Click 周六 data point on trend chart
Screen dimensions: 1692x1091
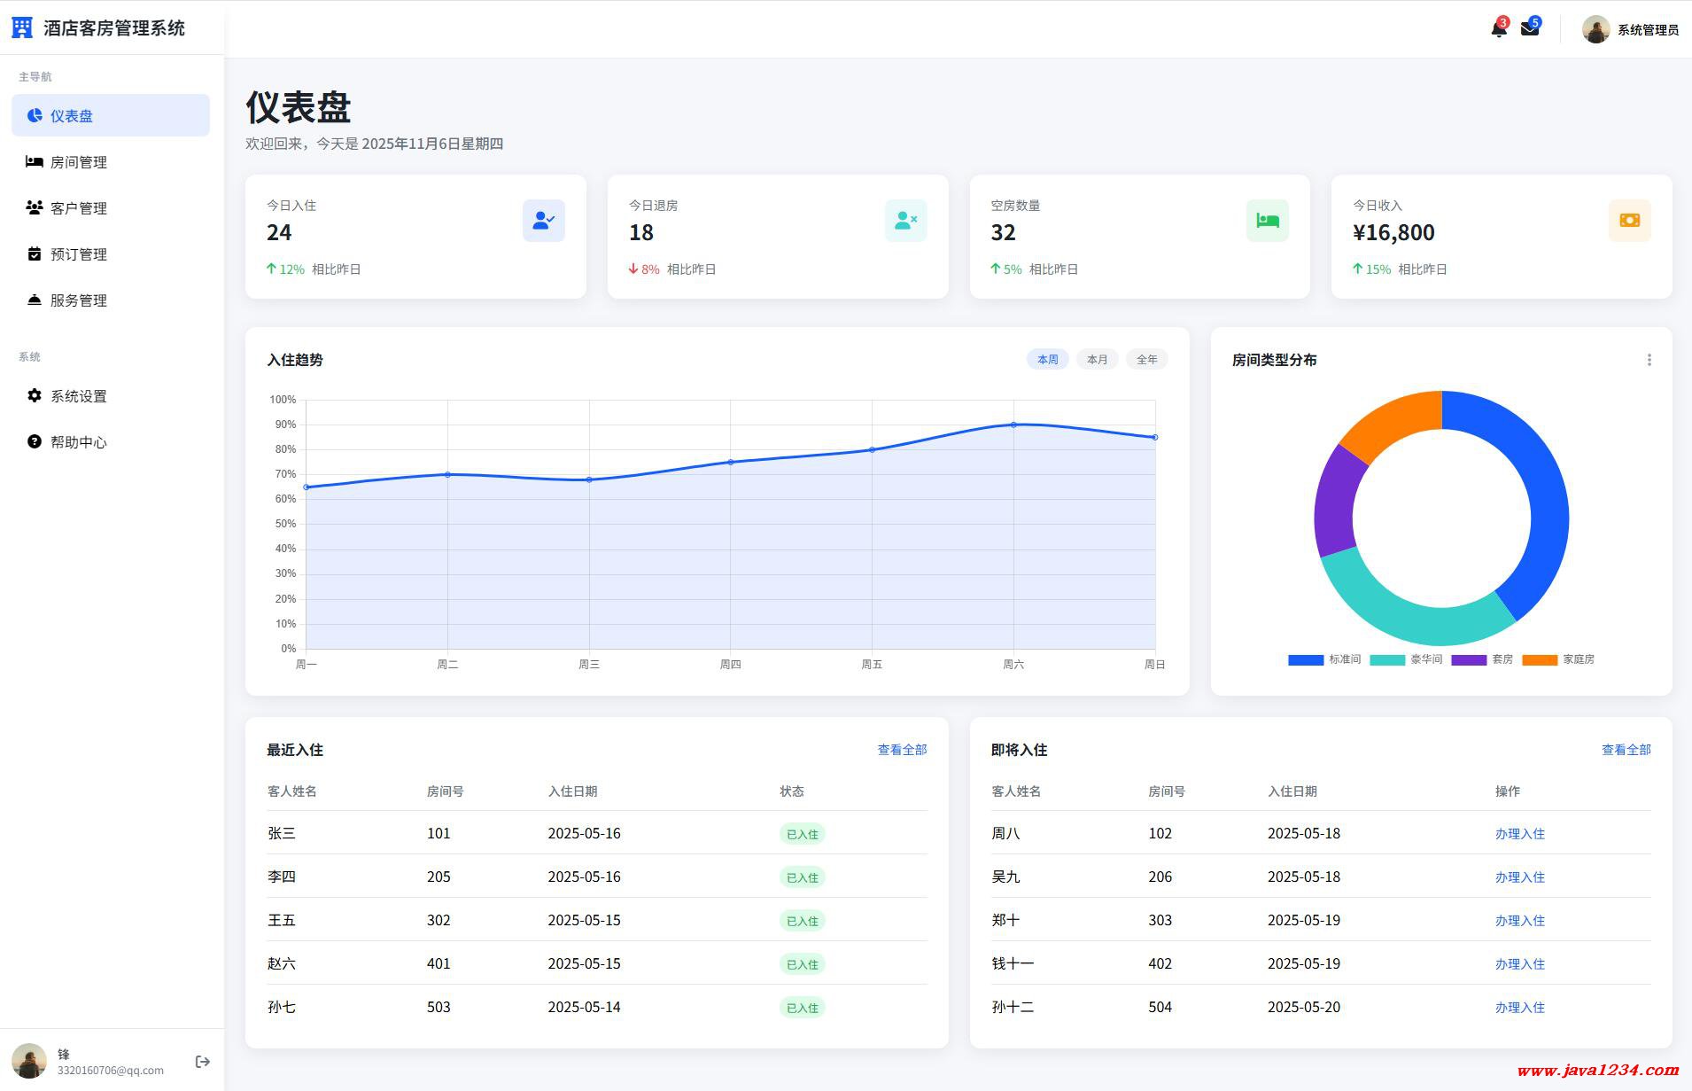(1013, 425)
